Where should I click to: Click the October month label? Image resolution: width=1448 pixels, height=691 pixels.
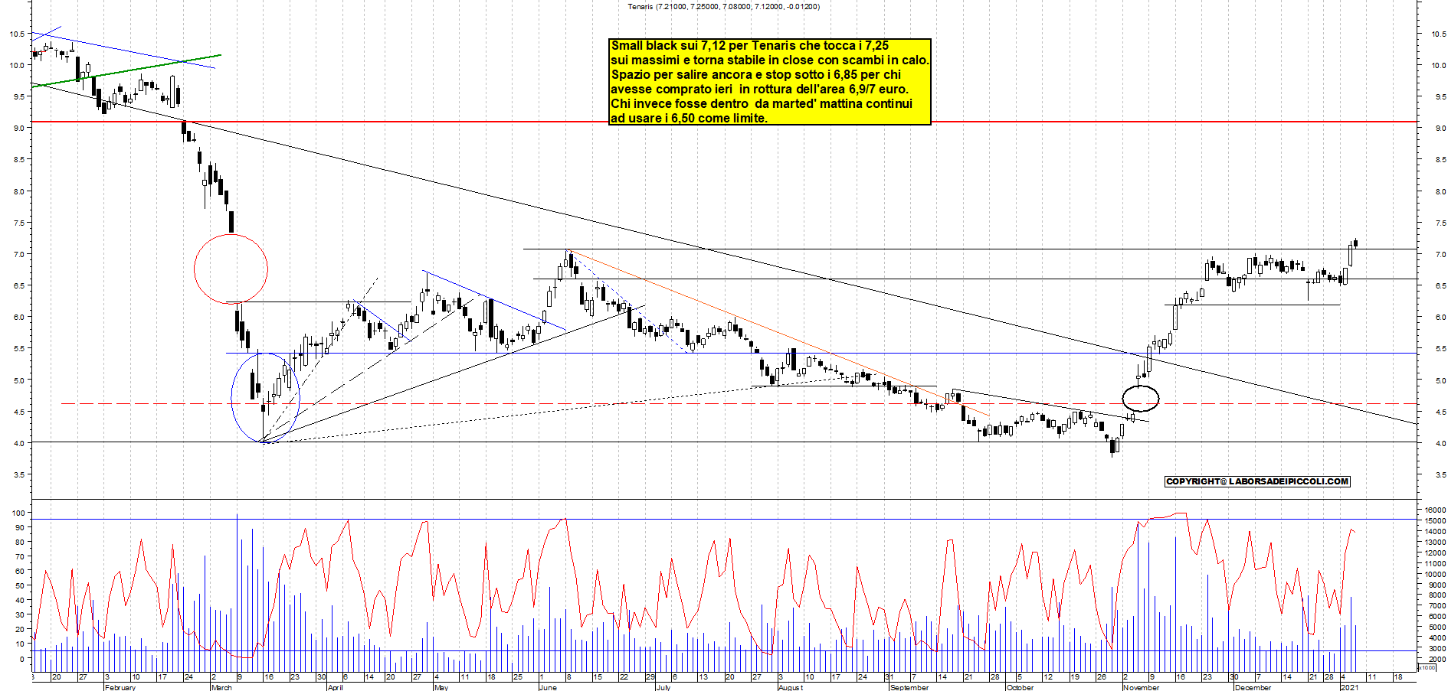point(1020,687)
